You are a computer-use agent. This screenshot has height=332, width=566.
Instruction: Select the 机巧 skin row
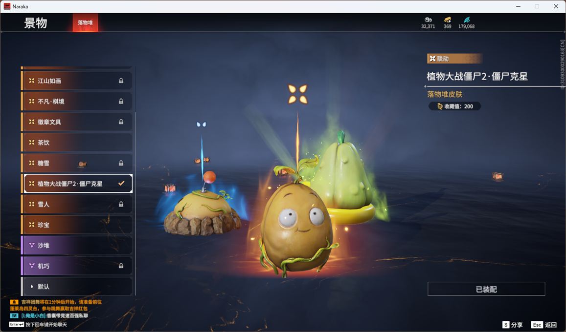pyautogui.click(x=76, y=266)
